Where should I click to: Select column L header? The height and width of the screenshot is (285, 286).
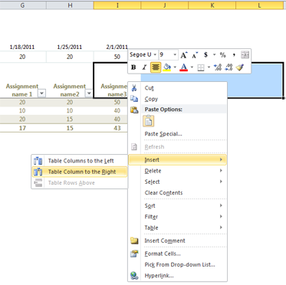click(260, 5)
